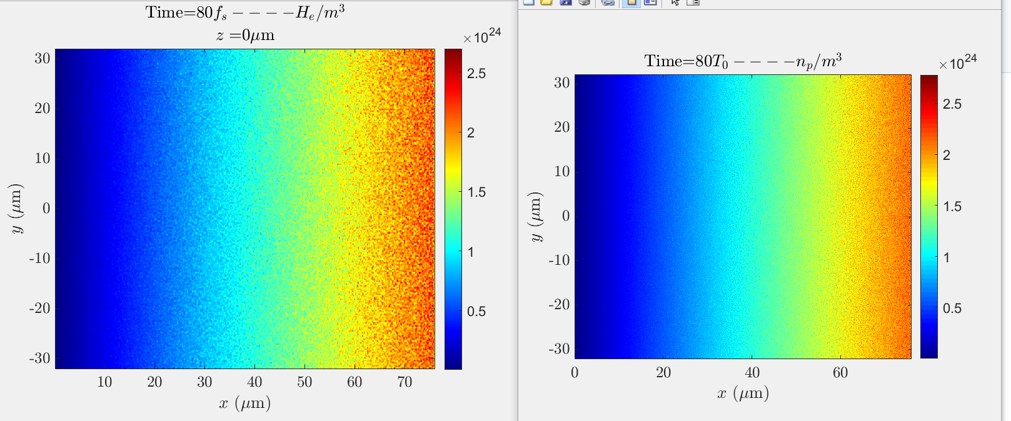Click the left H_e density heatmap

[x=245, y=209]
